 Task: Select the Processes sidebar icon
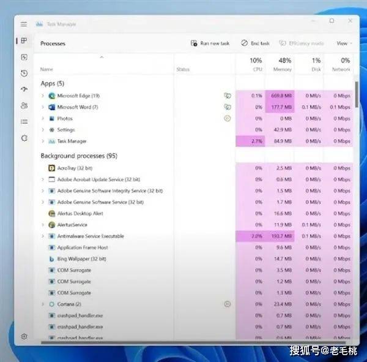coord(24,40)
